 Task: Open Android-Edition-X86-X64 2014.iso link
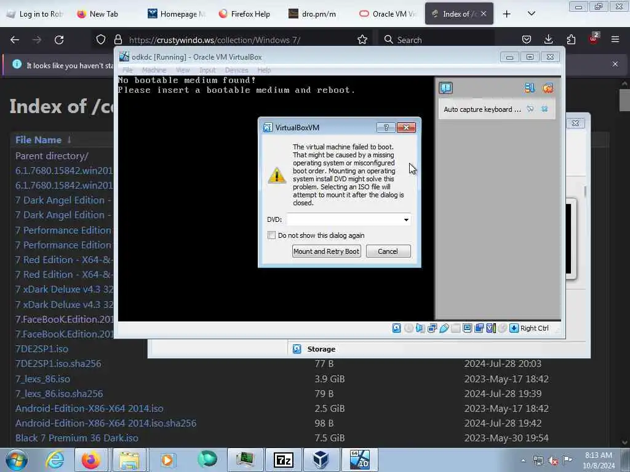pos(89,409)
